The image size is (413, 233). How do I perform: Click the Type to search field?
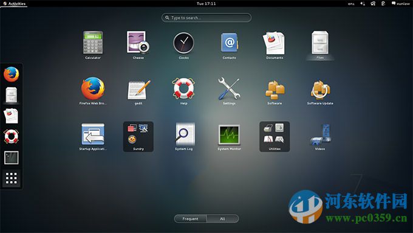click(206, 18)
